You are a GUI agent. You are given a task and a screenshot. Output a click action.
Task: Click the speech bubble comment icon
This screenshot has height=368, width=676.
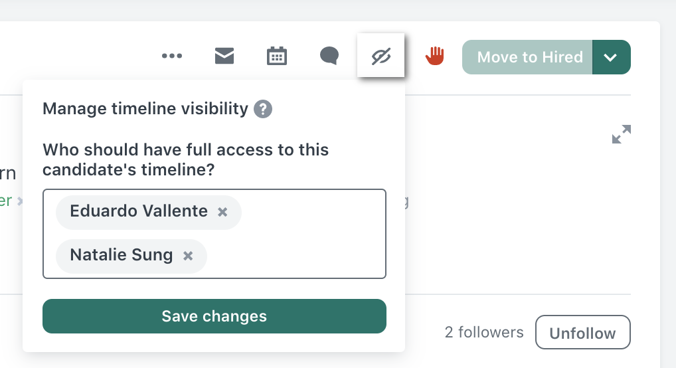pos(329,56)
